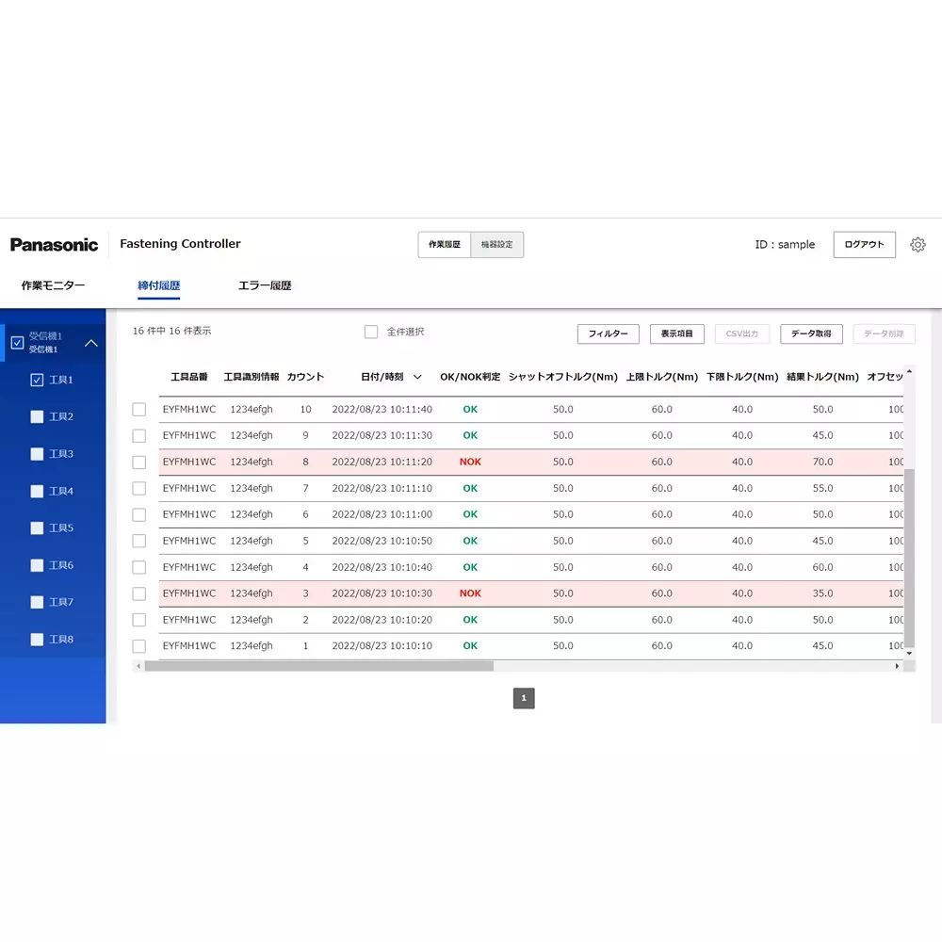Open the フィルター button
Image resolution: width=942 pixels, height=942 pixels.
(x=608, y=334)
